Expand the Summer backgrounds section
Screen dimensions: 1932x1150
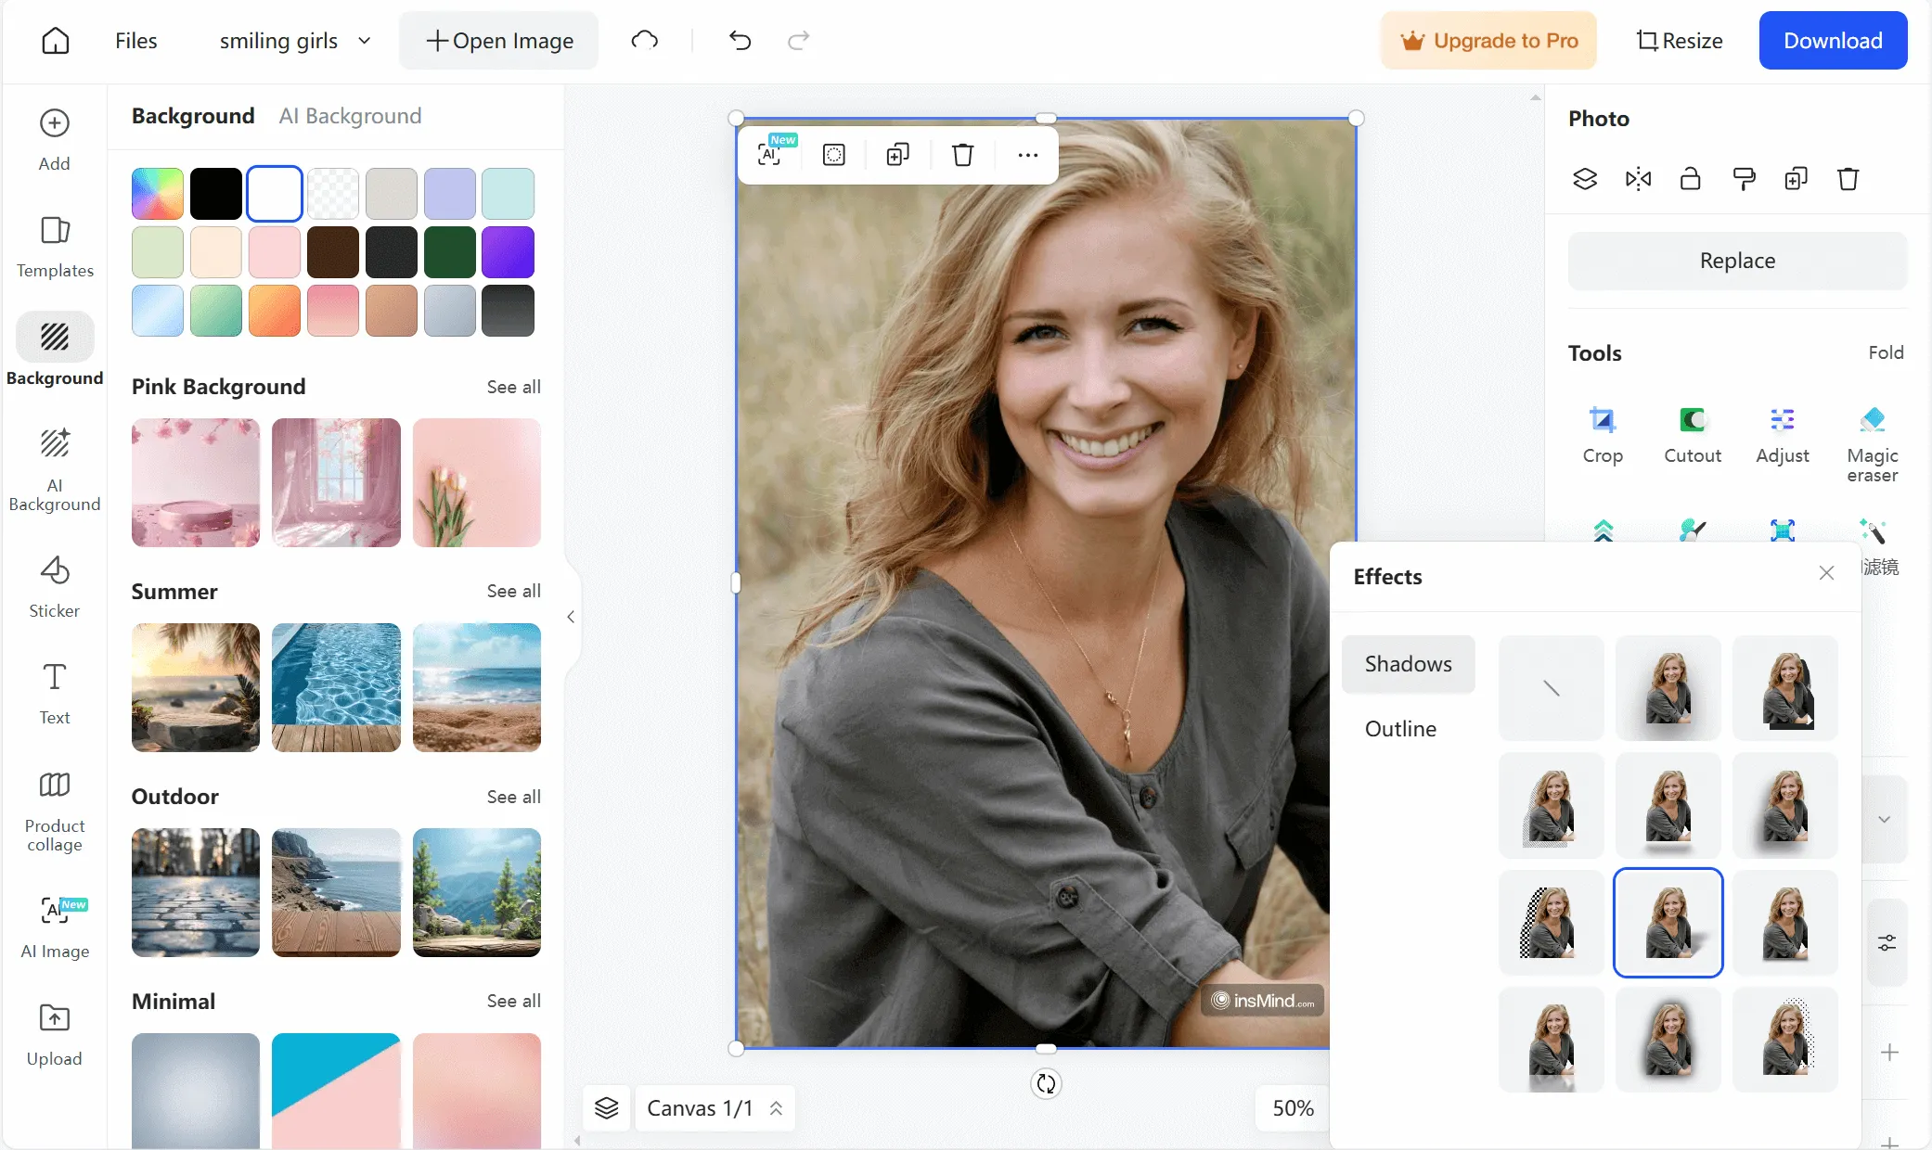(513, 590)
